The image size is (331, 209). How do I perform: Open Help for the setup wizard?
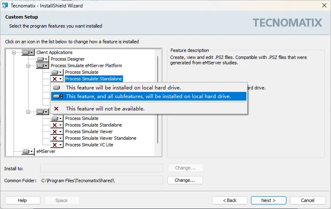click(22, 200)
